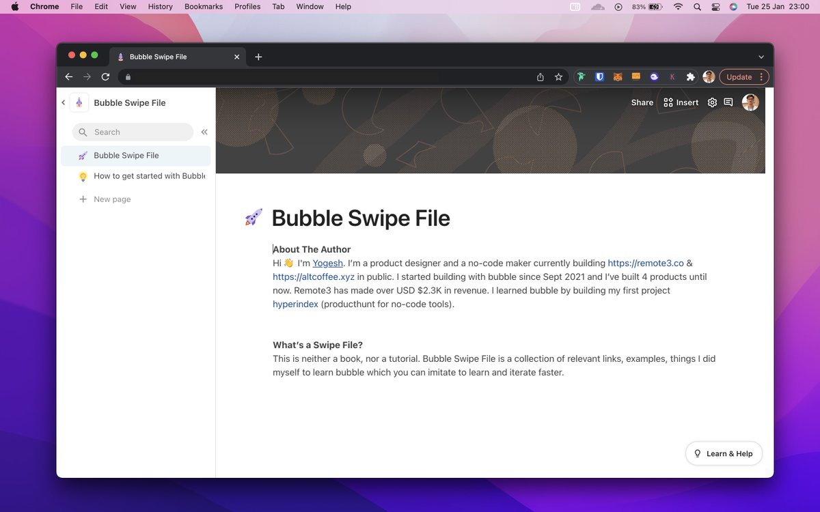Viewport: 820px width, 512px height.
Task: Open Control Center in the menu bar
Action: click(715, 7)
